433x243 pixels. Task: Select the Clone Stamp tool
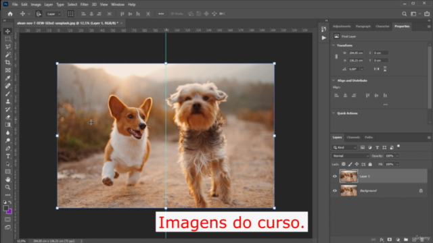point(7,101)
